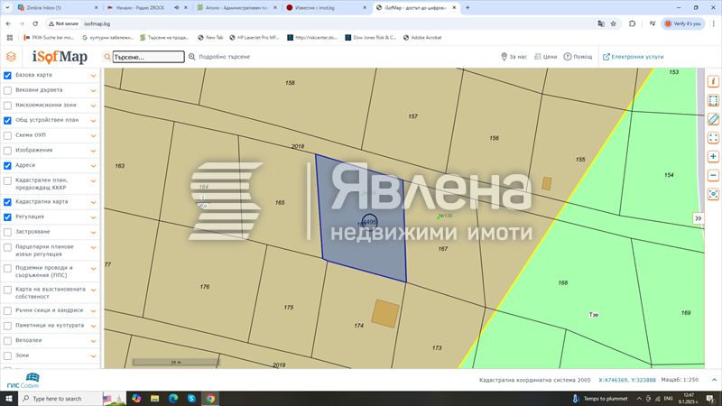Zoom in with the plus map button
Image resolution: width=722 pixels, height=406 pixels.
pos(713,156)
